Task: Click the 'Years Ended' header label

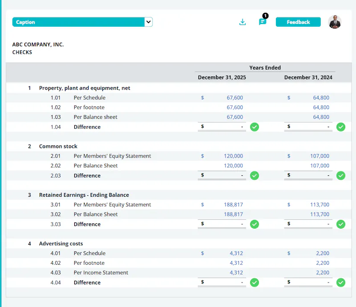Action: coord(265,68)
